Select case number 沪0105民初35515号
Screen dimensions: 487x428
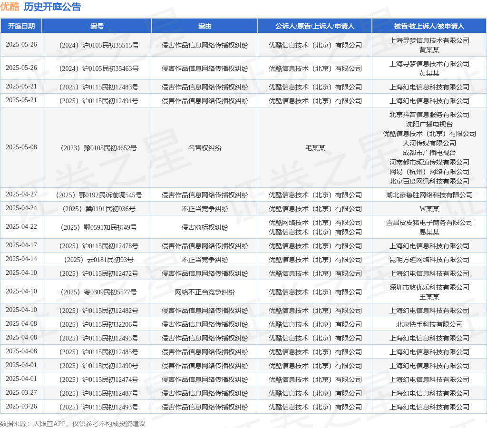[x=99, y=45]
